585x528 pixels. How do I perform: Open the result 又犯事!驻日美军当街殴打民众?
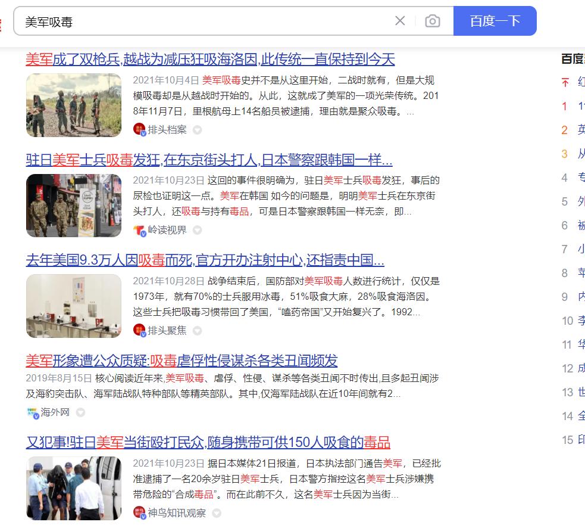tap(207, 443)
